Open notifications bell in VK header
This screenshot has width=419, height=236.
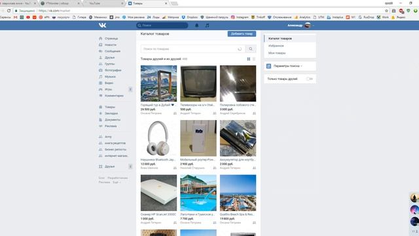point(196,25)
